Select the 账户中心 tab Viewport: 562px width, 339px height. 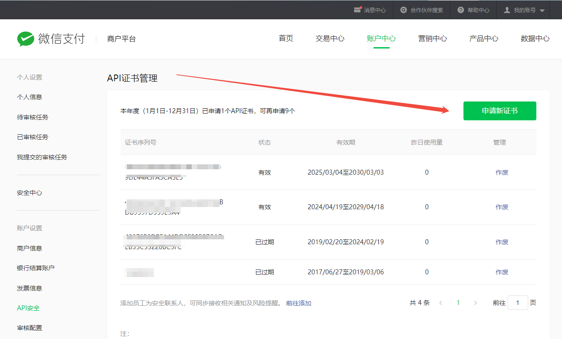click(x=382, y=39)
